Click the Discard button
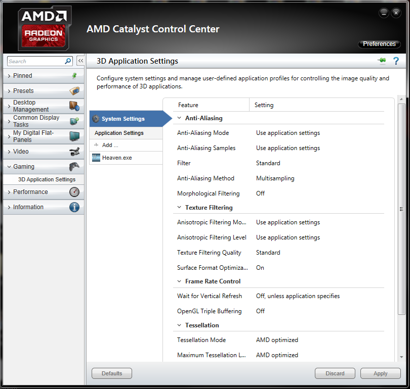This screenshot has width=410, height=389. [335, 373]
